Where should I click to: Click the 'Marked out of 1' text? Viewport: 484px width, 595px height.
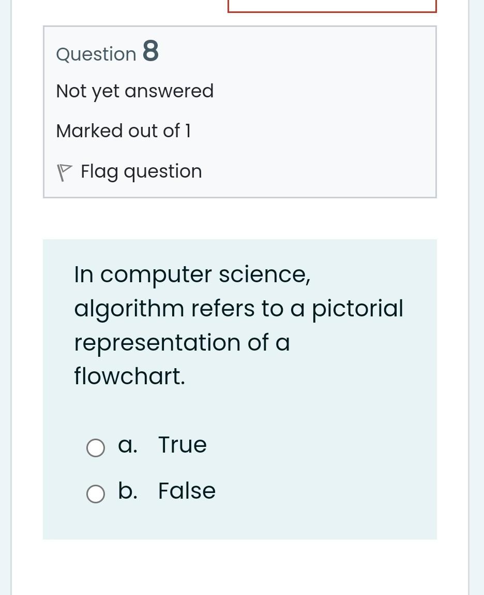[124, 131]
